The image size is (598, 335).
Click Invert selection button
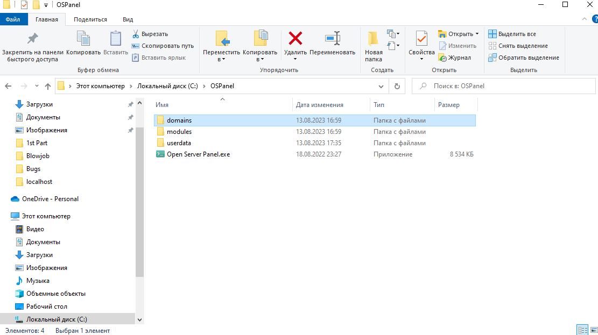point(524,58)
